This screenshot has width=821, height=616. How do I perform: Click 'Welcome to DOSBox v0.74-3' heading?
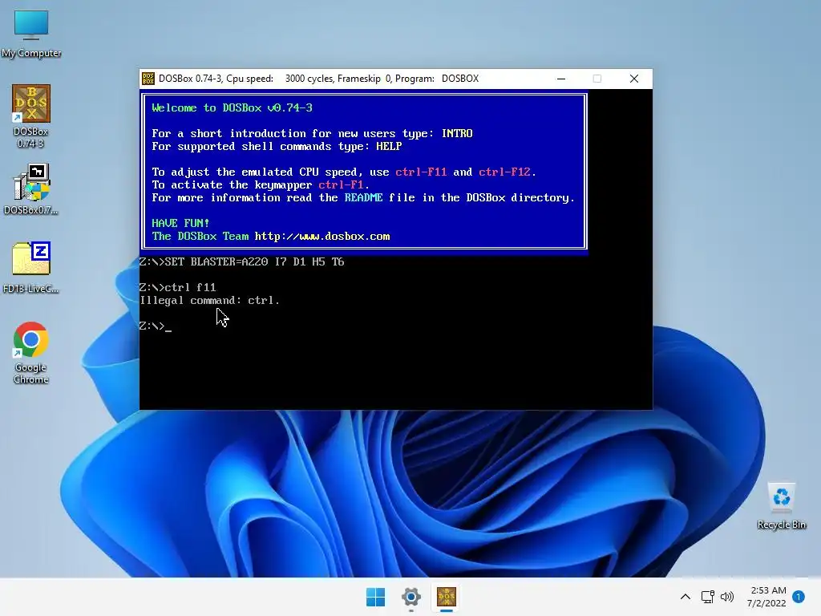(x=232, y=108)
